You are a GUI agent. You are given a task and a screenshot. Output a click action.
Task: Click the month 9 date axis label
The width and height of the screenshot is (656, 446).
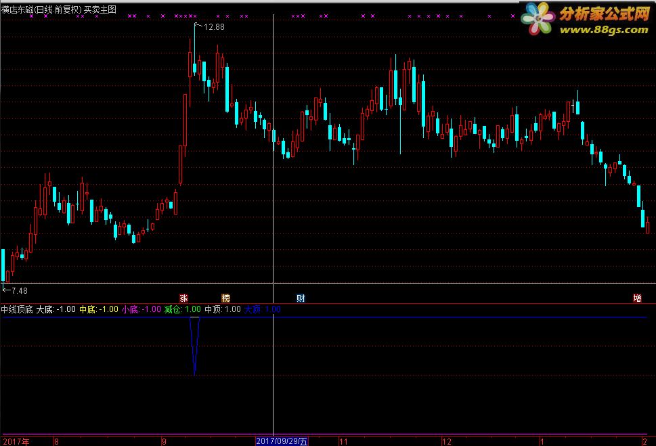click(x=164, y=441)
